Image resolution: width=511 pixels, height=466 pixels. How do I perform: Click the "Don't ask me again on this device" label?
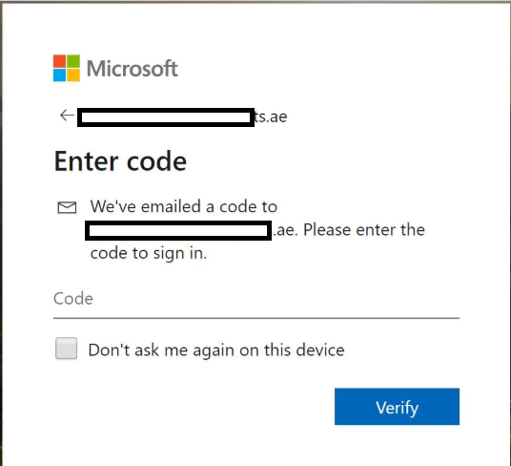216,349
